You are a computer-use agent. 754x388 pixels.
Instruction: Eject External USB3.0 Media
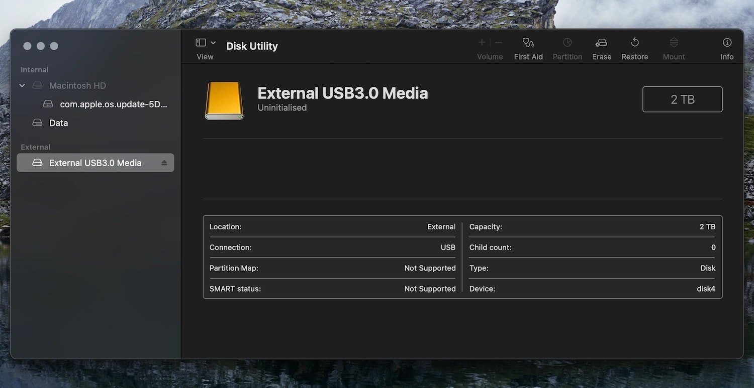pos(164,163)
